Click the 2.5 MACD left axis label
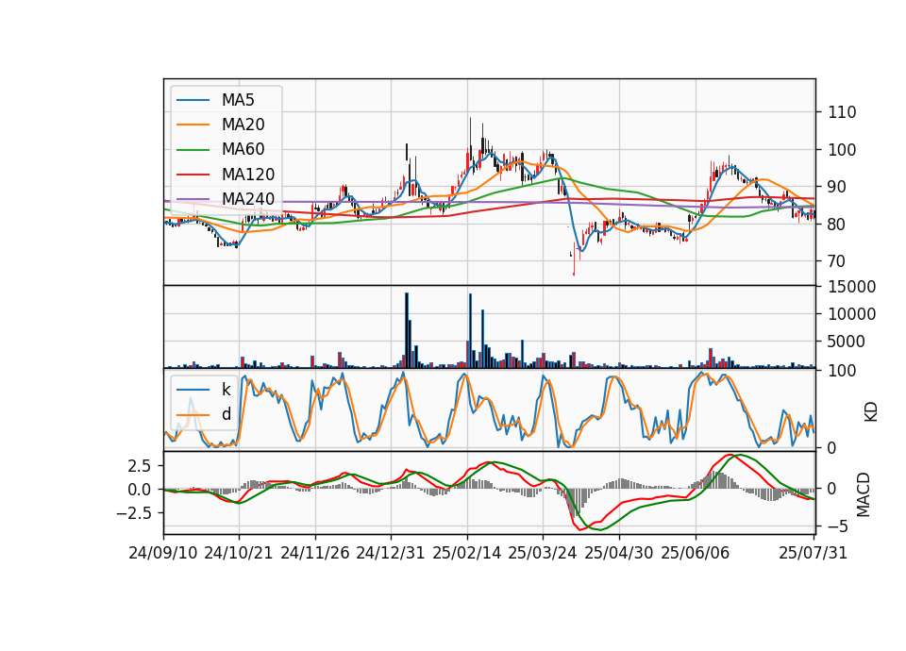906x651 pixels. point(140,466)
